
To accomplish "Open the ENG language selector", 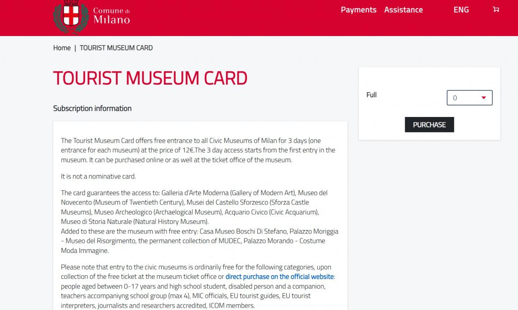I will [461, 10].
